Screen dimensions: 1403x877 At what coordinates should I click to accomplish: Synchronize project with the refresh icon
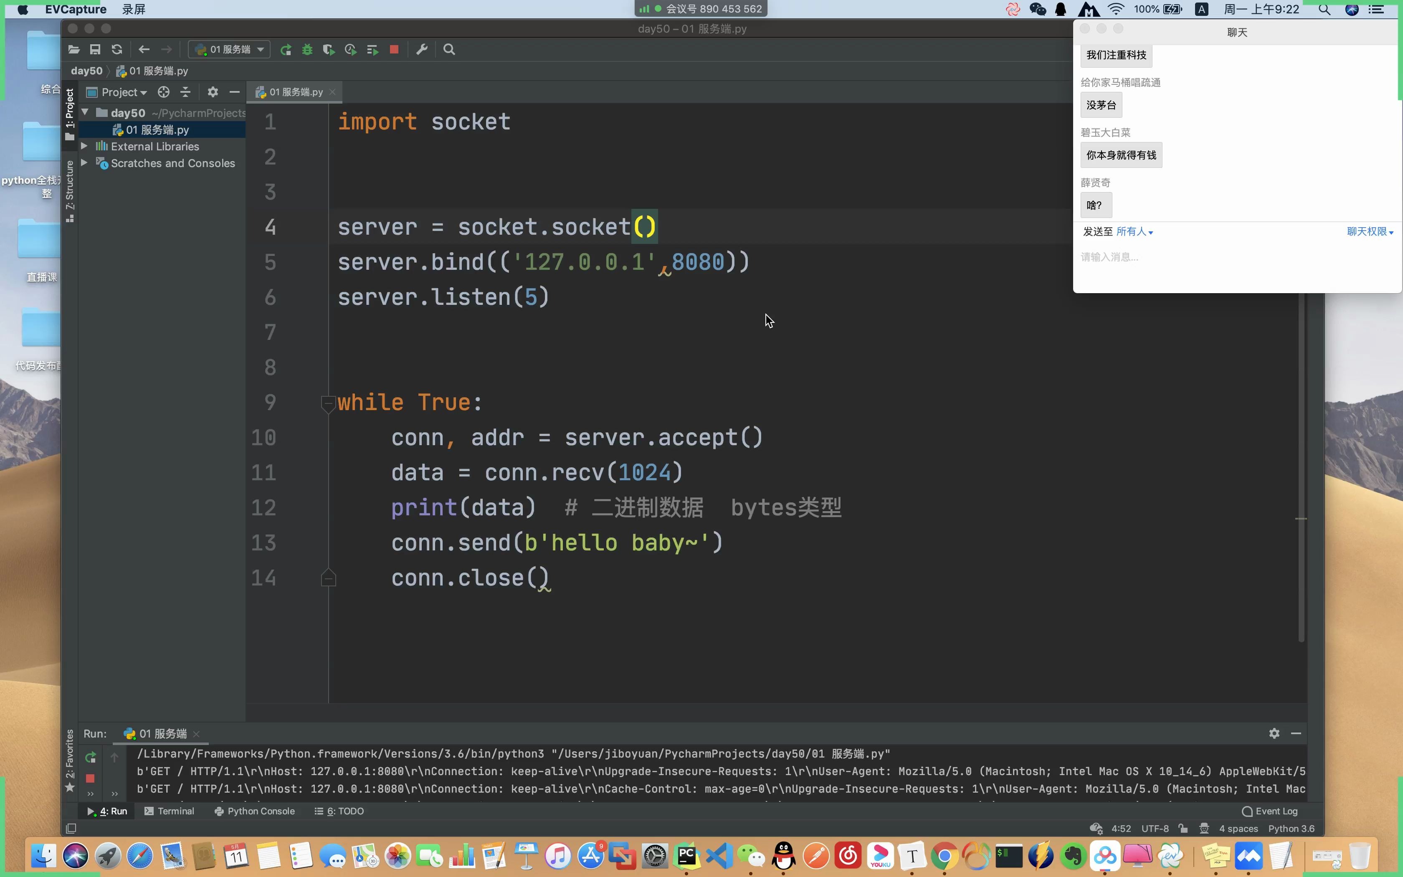116,50
